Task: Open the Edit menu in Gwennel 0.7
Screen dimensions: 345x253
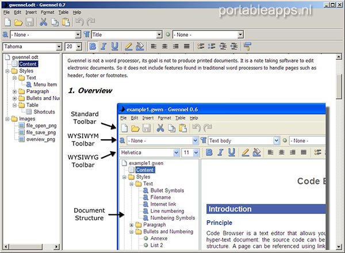Action: [x=18, y=12]
